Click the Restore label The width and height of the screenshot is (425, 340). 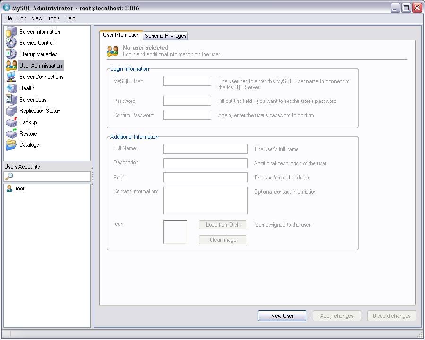[28, 134]
